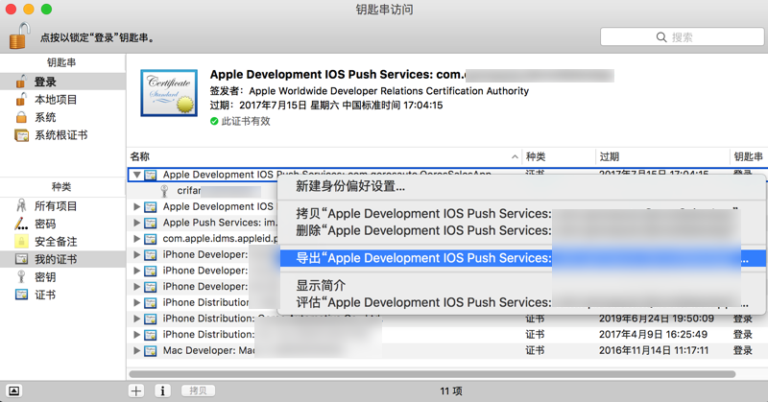
Task: Choose 删除 "Apple Development IOS Push Services" menu item
Action: tap(522, 230)
